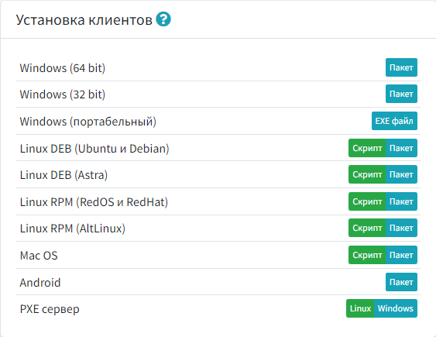Click the Android row label
This screenshot has height=337, width=436.
[x=40, y=283]
